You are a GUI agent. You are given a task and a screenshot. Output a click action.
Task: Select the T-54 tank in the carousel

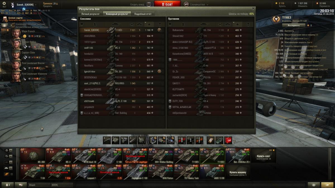coord(33,172)
